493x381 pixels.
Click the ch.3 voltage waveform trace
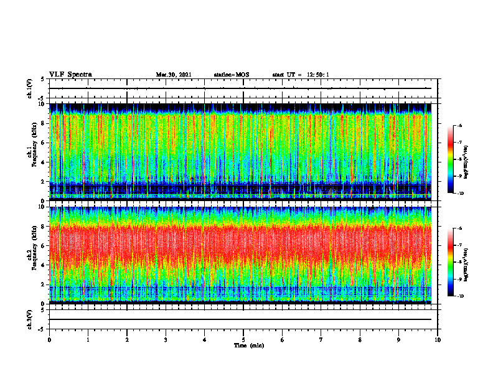coord(240,319)
